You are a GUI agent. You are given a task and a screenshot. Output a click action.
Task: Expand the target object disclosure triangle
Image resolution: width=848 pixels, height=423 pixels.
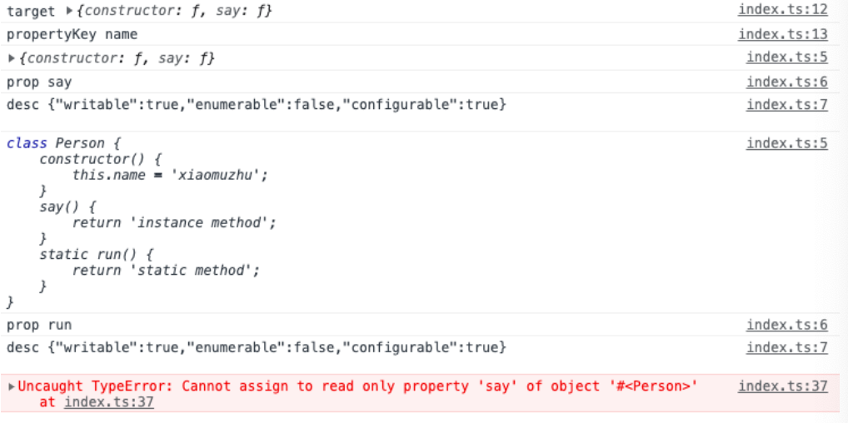[68, 11]
